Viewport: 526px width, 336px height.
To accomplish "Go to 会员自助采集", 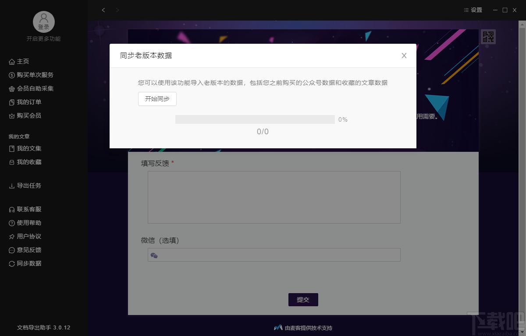I will pos(35,89).
